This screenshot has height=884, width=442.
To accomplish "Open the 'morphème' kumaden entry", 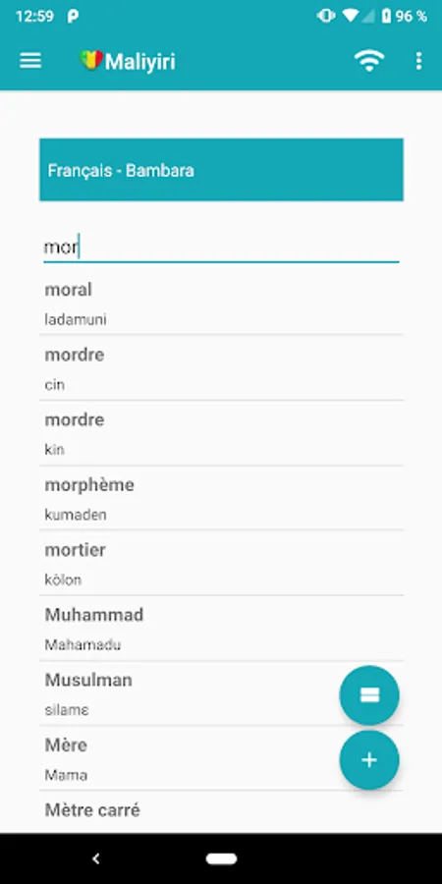I will 221,498.
